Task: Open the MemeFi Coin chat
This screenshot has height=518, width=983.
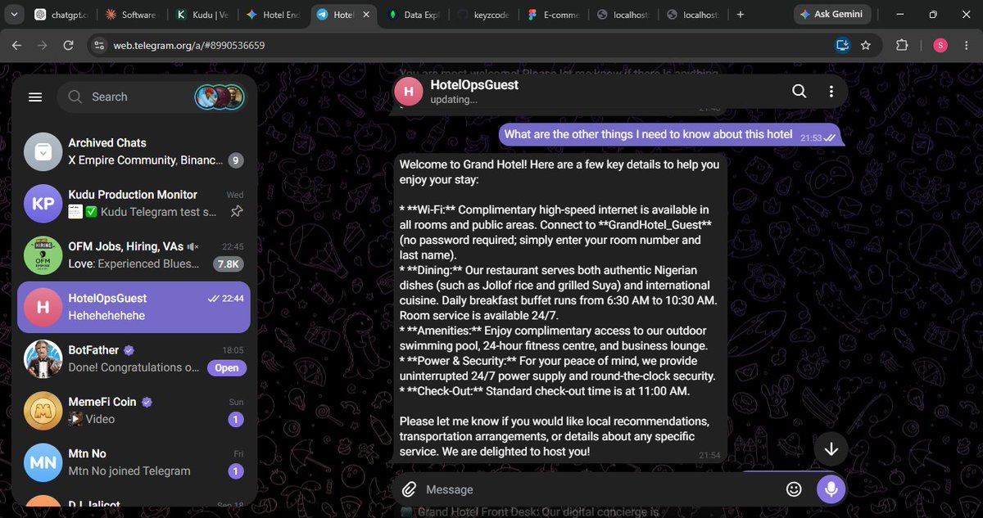Action: click(134, 410)
